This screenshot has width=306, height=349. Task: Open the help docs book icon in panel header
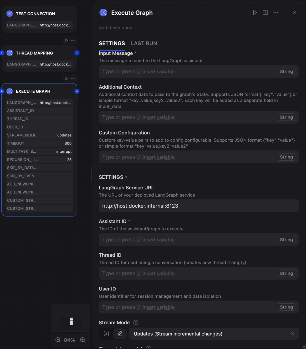click(265, 13)
